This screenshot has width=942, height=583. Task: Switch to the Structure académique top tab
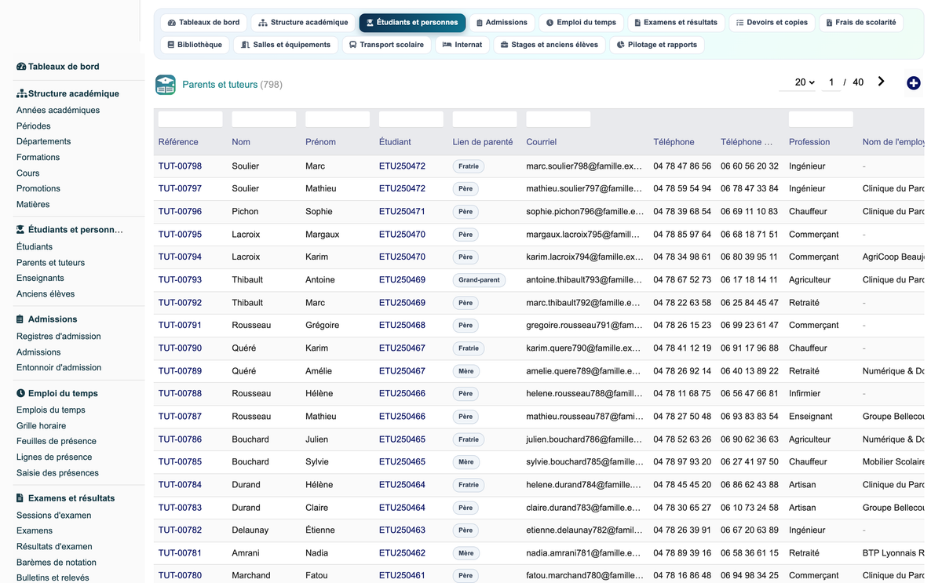(303, 23)
